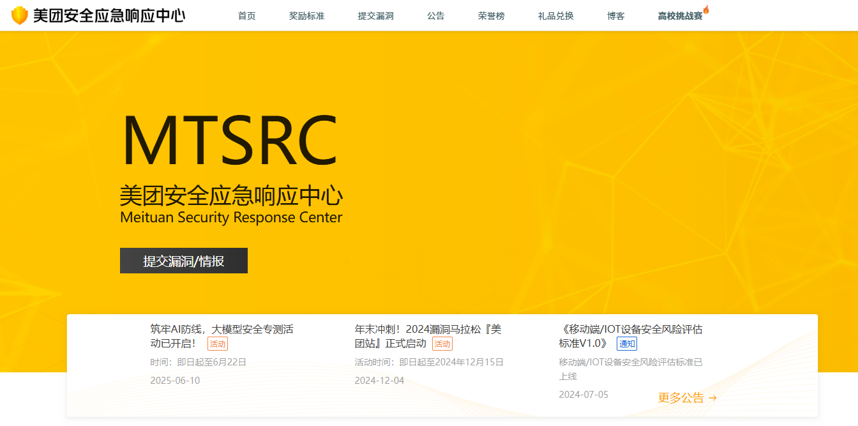Open the 奖励标准 page from the navigation bar
Viewport: 858px width, 426px height.
click(306, 16)
